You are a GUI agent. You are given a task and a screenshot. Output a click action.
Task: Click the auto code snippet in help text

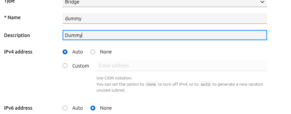206,84
